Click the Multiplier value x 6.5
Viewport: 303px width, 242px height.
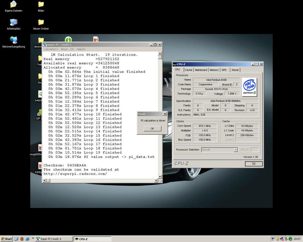[x=205, y=131]
